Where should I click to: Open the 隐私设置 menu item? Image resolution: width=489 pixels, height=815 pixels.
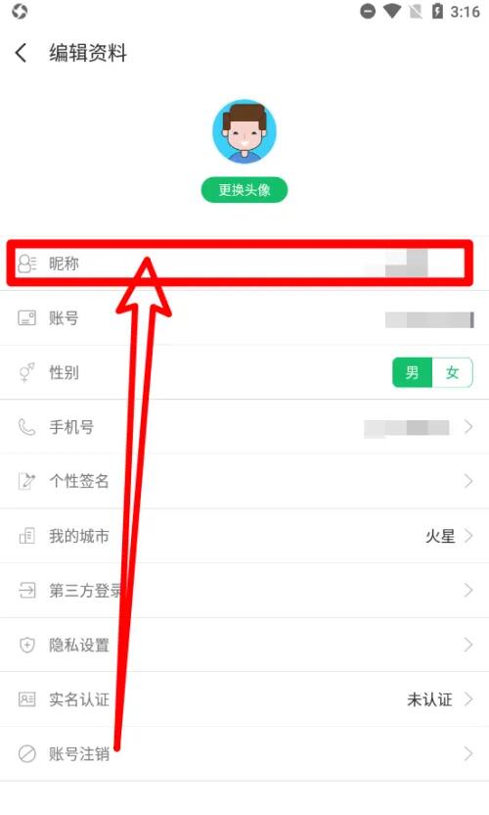[x=244, y=645]
